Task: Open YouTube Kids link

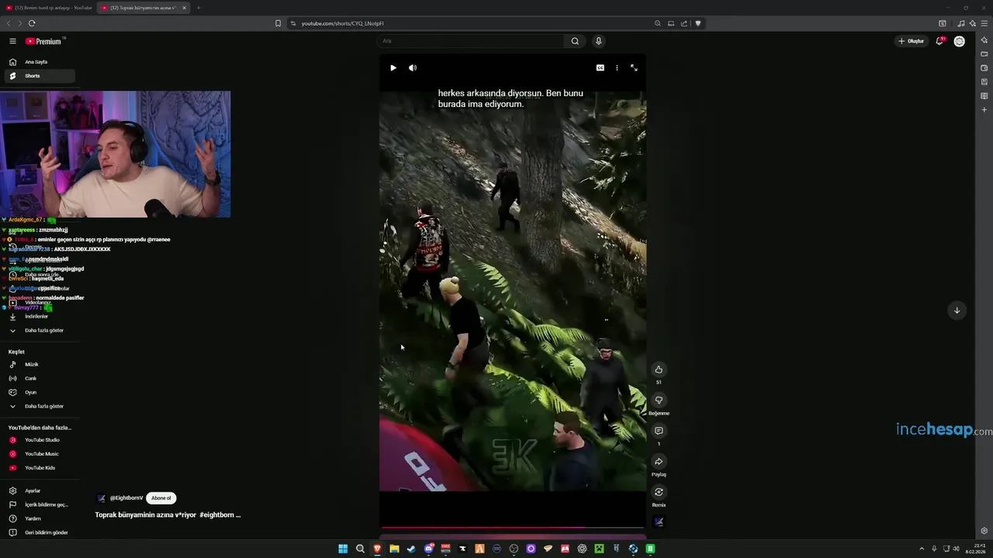Action: (x=39, y=468)
